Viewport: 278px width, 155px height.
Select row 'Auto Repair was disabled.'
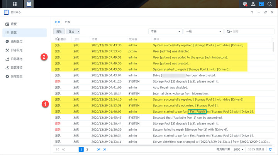(x=163, y=88)
